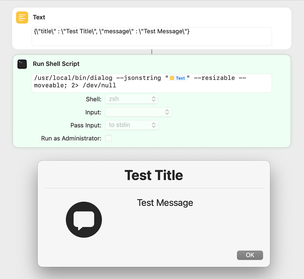Select the Text action header label

39,17
